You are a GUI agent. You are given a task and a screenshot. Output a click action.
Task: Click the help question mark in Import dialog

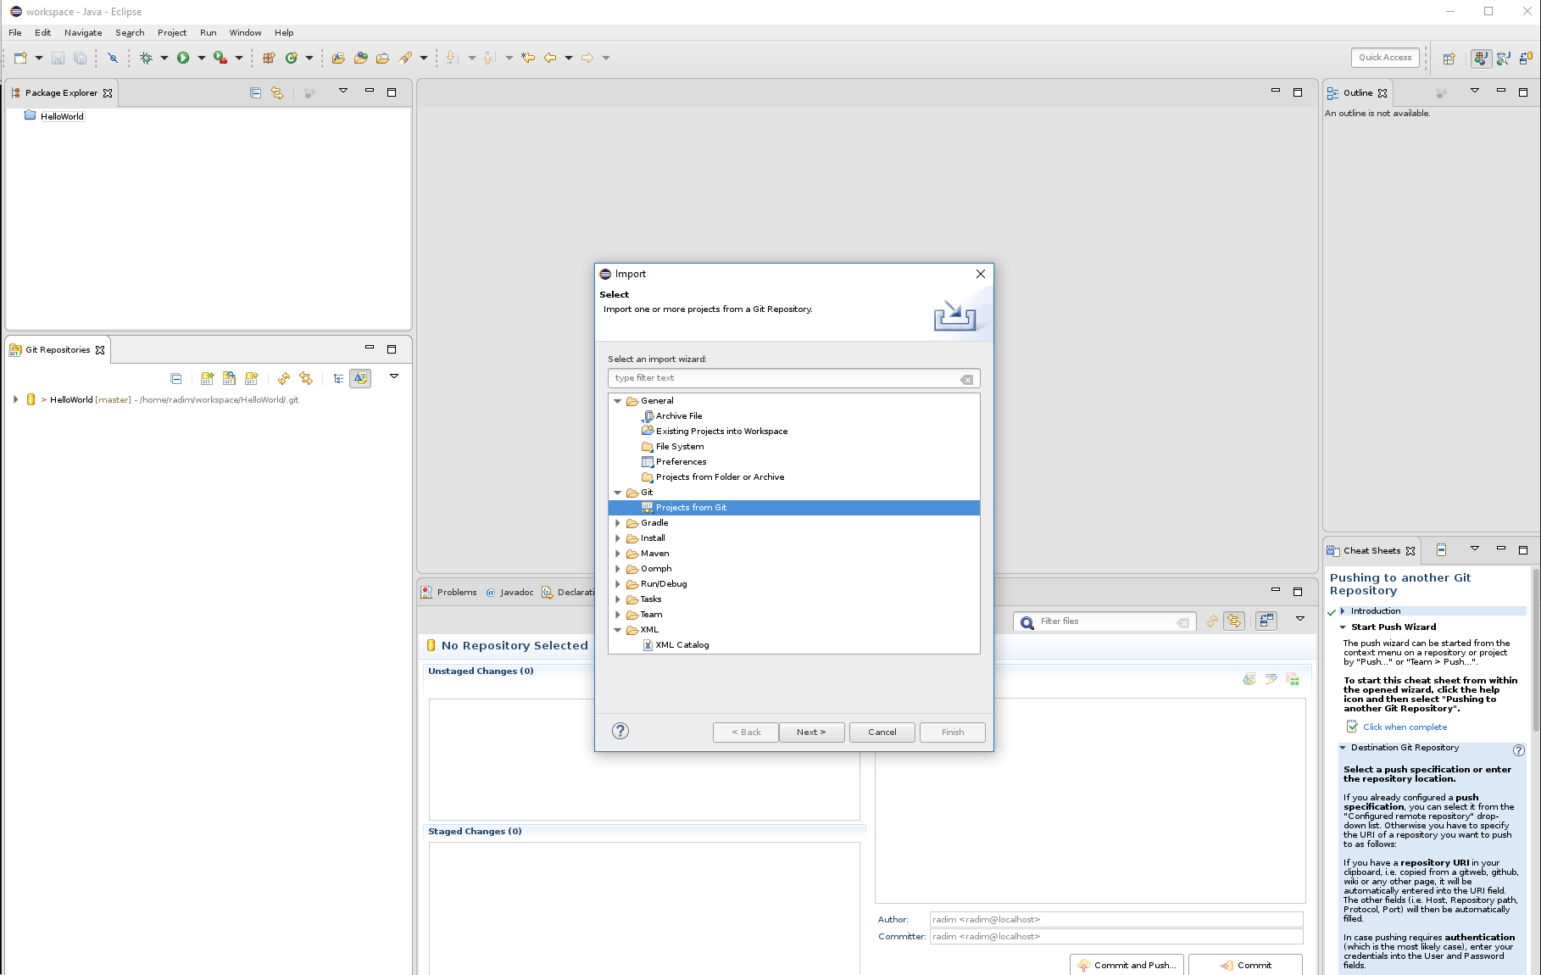(620, 731)
